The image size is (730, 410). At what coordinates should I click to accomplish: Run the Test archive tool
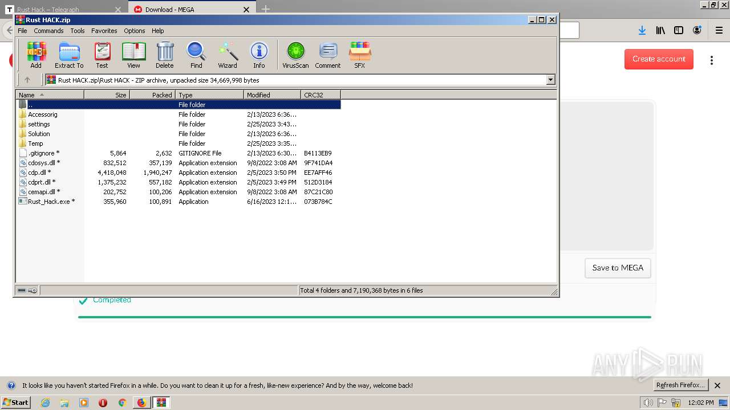[x=102, y=55]
